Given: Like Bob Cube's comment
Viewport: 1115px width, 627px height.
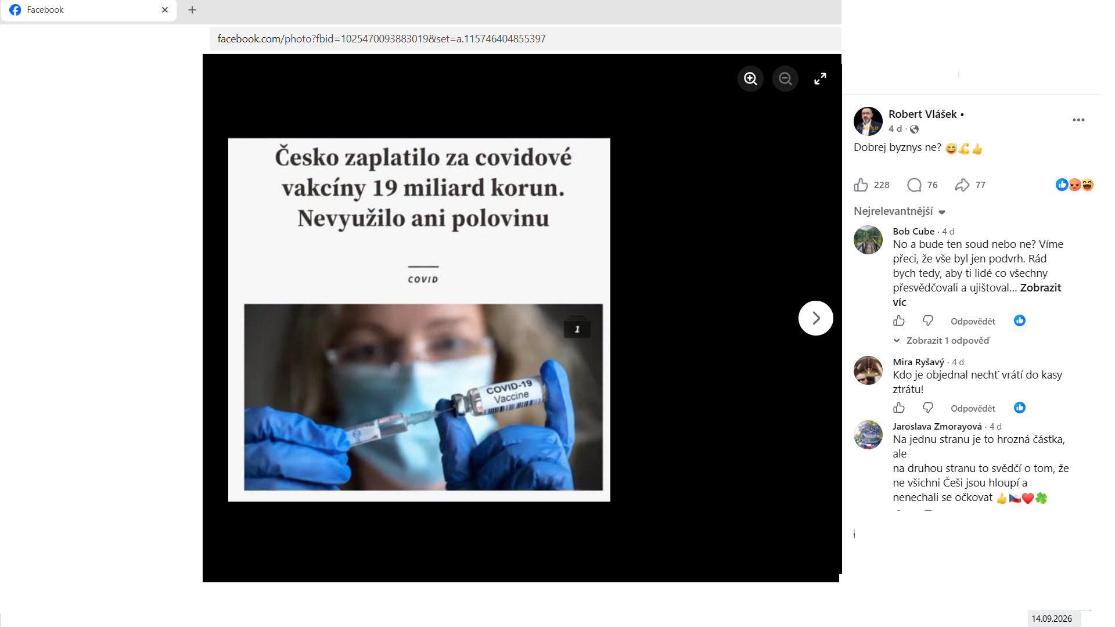Looking at the screenshot, I should tap(899, 320).
